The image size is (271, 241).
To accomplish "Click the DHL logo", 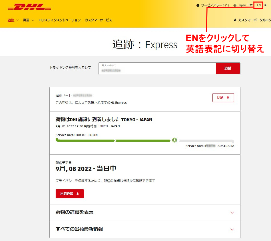I will (x=29, y=7).
